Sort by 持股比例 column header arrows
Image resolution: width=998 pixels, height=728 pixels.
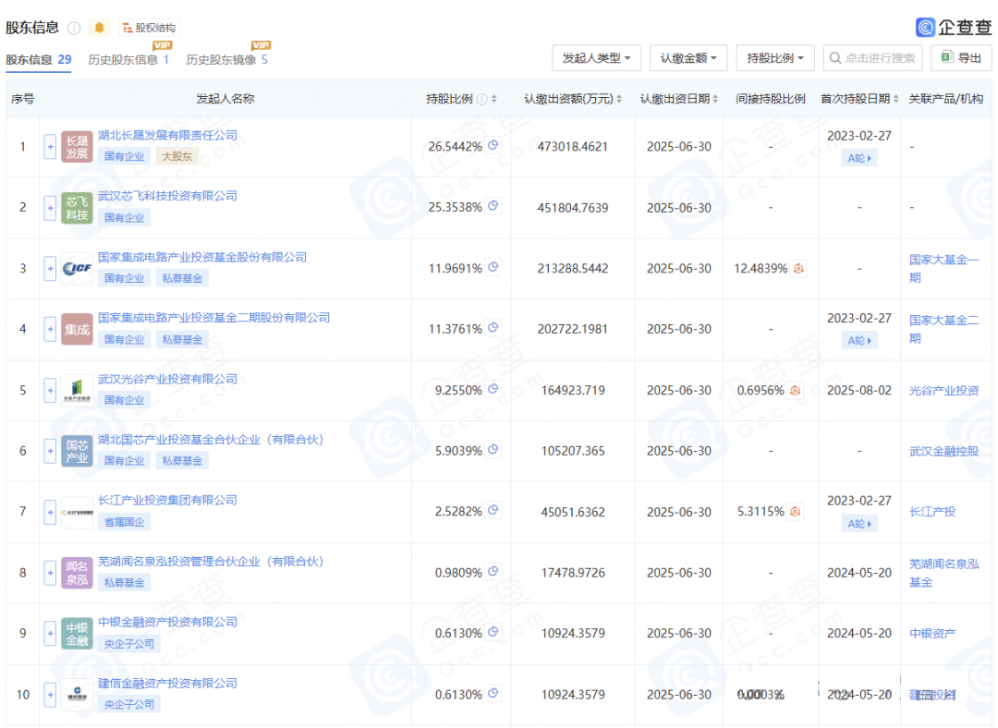click(493, 99)
